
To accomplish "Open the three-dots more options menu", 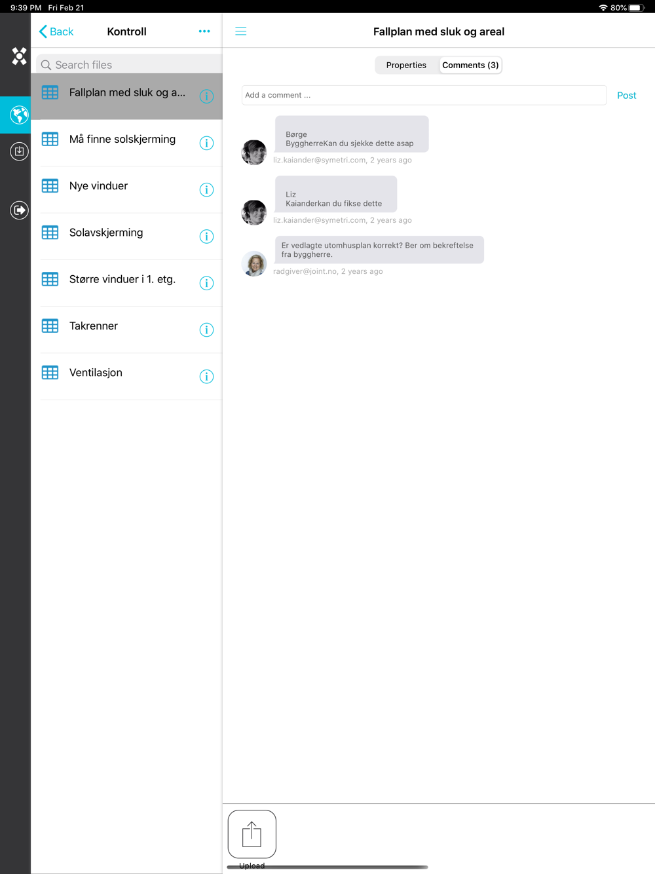I will pyautogui.click(x=204, y=31).
